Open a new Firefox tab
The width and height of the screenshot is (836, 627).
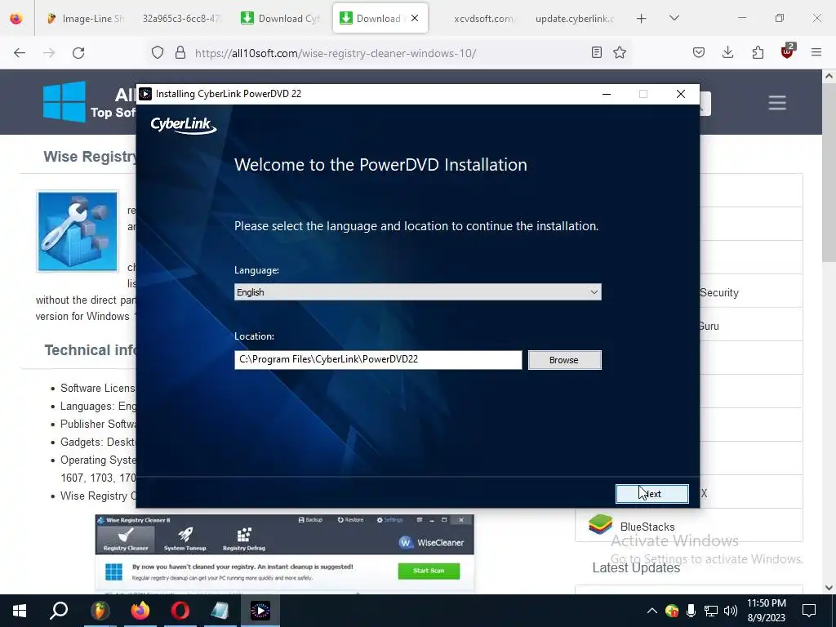642,19
